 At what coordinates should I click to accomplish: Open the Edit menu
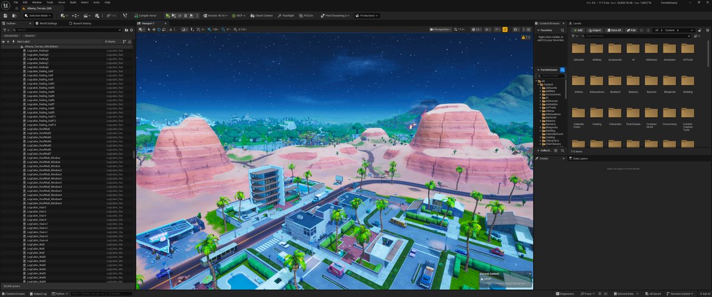25,2
